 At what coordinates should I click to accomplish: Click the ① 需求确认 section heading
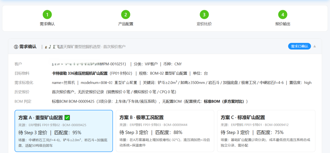[x=25, y=46]
